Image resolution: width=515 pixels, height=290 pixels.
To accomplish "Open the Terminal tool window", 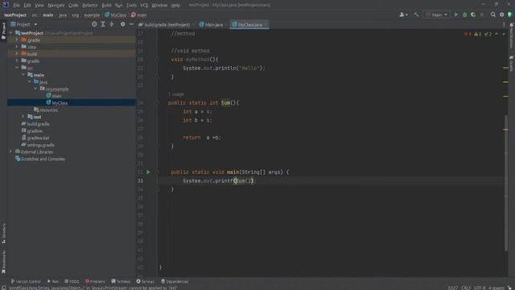I will (x=121, y=281).
